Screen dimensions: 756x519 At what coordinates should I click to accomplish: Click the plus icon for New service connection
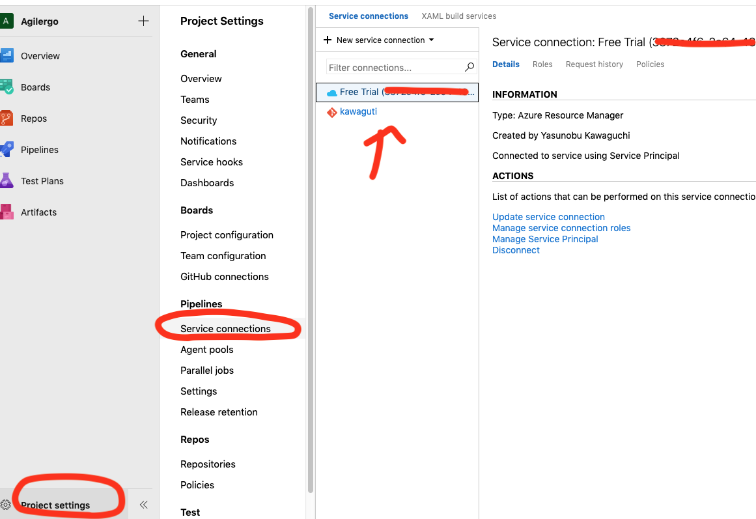pos(328,40)
